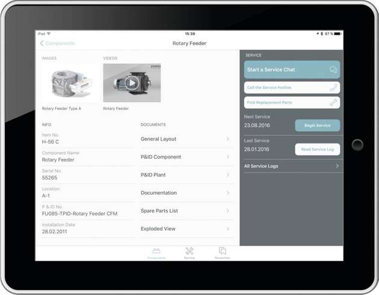
Task: Read Service Log of last service
Action: coord(318,149)
